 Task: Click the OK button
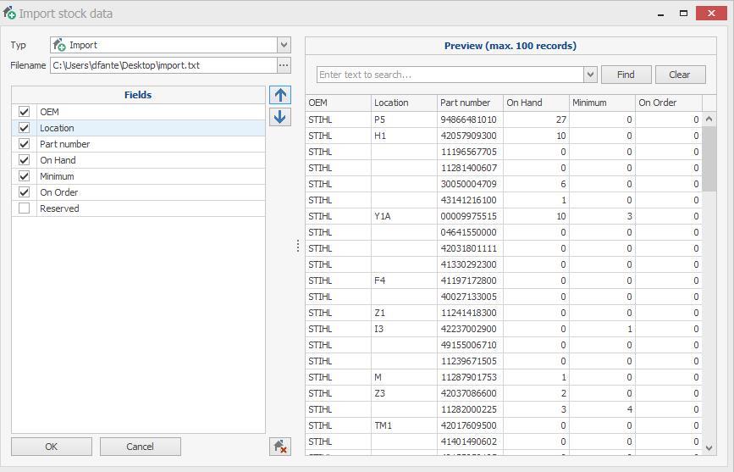coord(52,447)
